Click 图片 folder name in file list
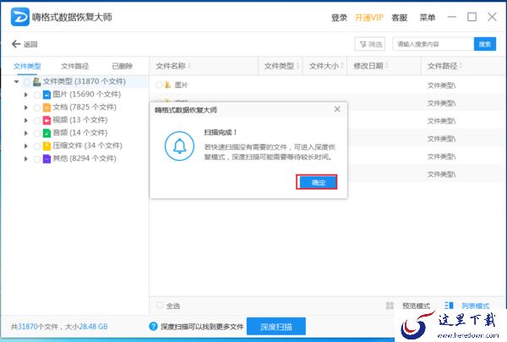The width and height of the screenshot is (507, 342). pos(181,85)
